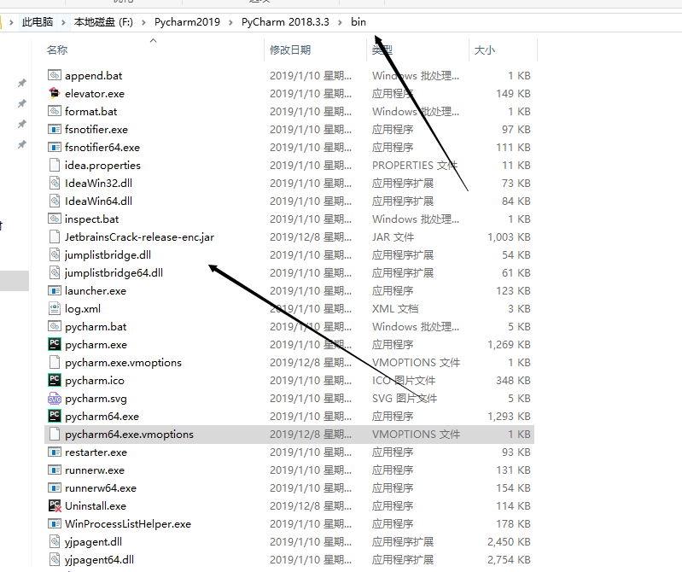Go to 此电脑 in the address bar
682x572 pixels.
[x=38, y=22]
